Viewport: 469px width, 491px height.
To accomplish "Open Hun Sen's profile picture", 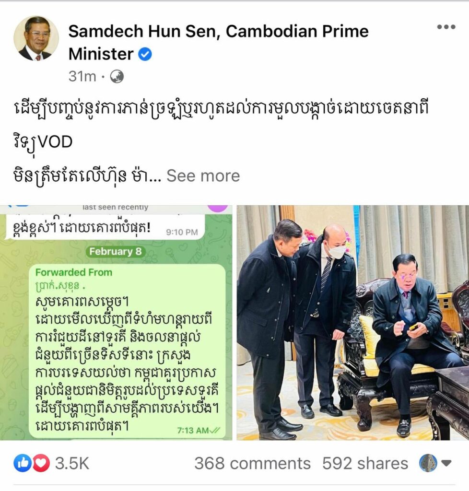I will 36,38.
